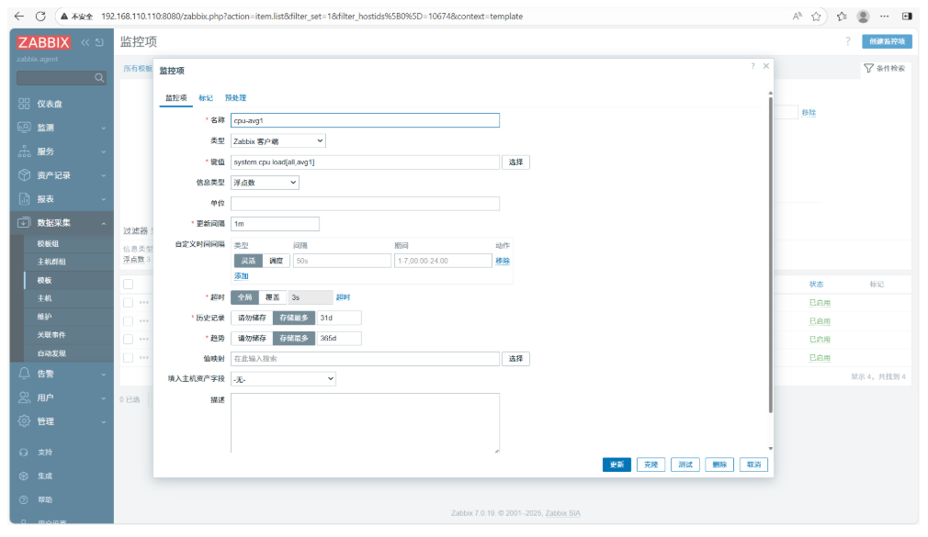
Task: Click the 名称 field containing cpu-avg1
Action: tap(365, 120)
